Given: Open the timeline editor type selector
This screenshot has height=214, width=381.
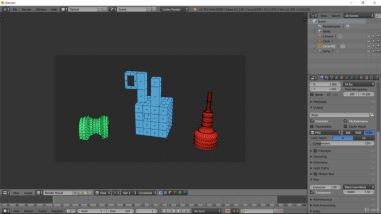Looking at the screenshot, I should pos(6,211).
